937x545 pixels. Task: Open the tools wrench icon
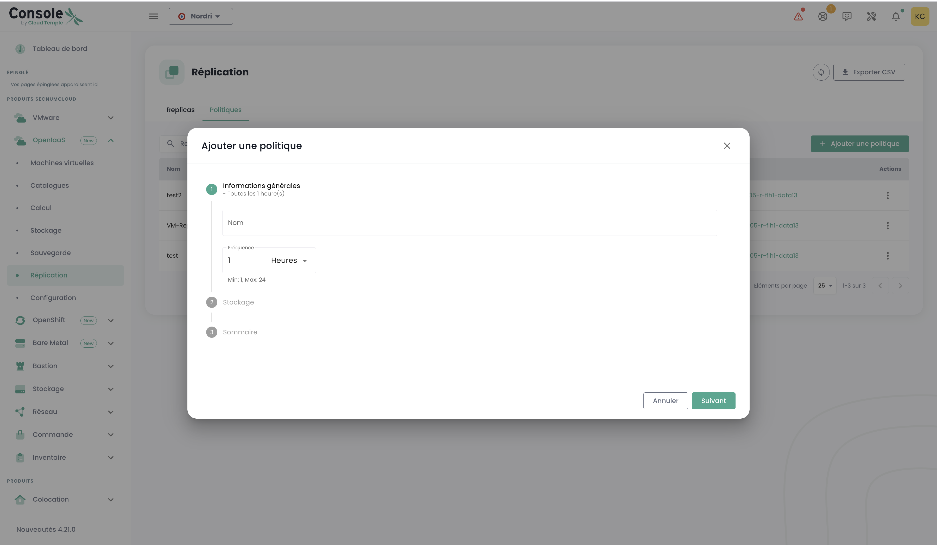point(871,16)
